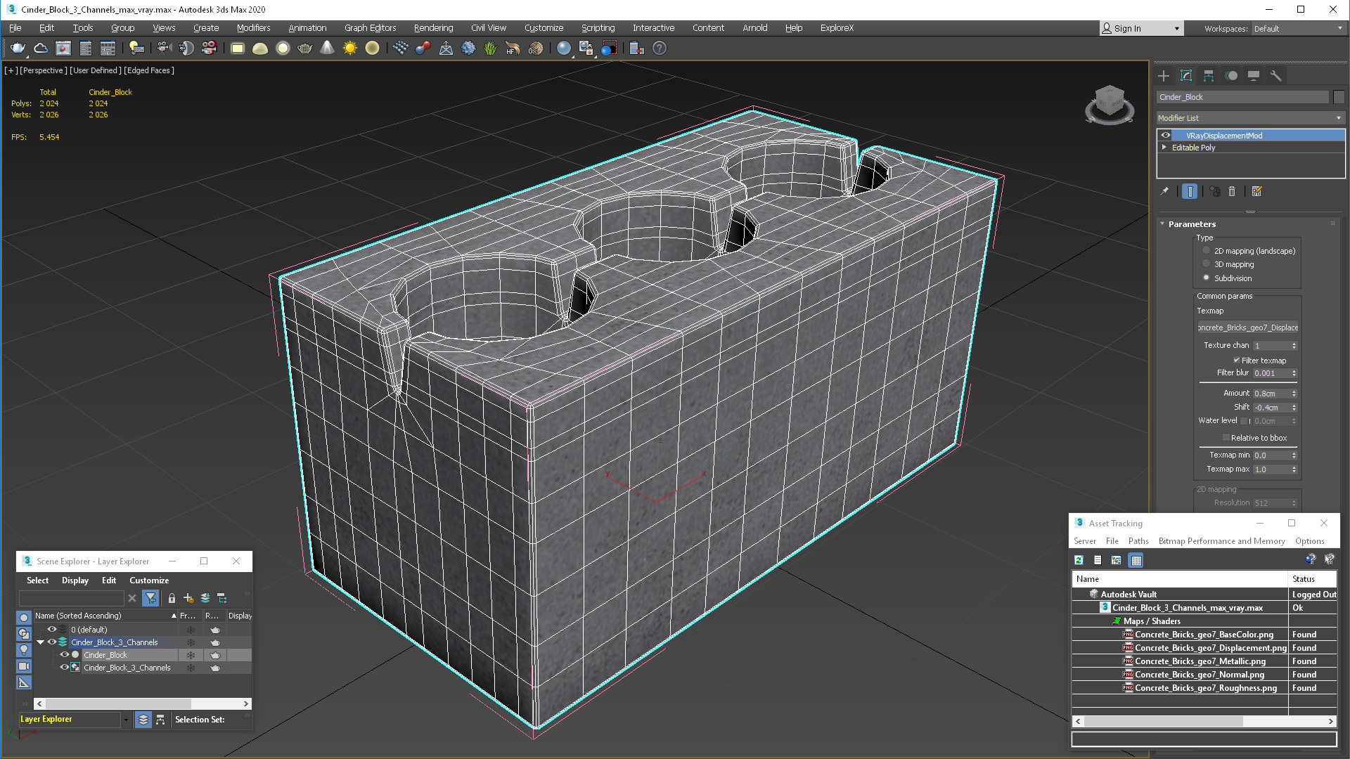Open the Workspaces Default dropdown
Viewport: 1350px width, 759px height.
click(x=1298, y=28)
